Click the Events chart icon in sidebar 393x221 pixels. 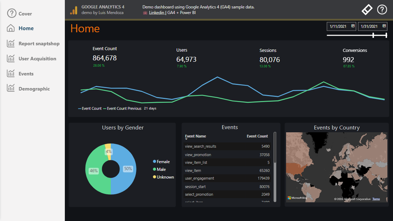[11, 74]
